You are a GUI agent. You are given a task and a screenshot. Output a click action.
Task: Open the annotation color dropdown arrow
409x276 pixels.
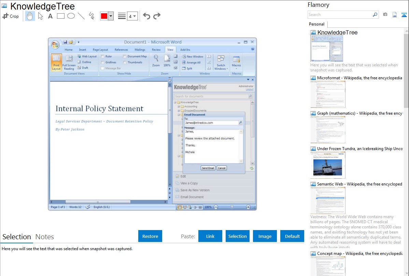coord(111,16)
